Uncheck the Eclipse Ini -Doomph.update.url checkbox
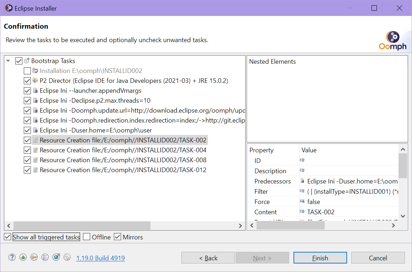The height and width of the screenshot is (272, 412). pyautogui.click(x=27, y=110)
